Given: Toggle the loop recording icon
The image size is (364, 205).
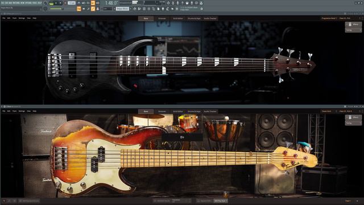Looking at the screenshot, I should click(x=97, y=3).
